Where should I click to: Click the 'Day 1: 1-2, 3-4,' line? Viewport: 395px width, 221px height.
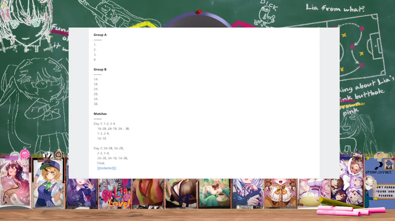(x=105, y=124)
